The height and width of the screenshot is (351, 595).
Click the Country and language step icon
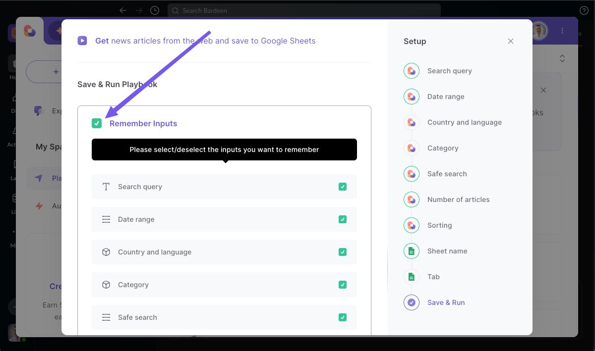(412, 122)
